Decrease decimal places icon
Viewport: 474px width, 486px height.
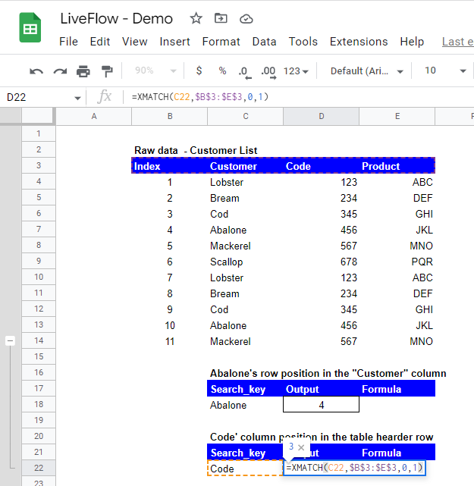point(245,73)
